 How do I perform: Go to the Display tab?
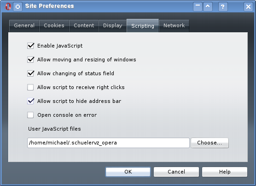click(112, 26)
